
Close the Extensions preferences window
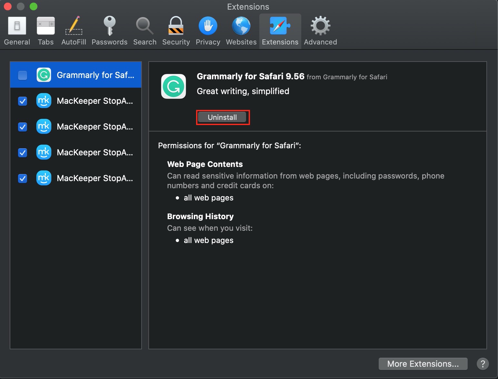point(7,6)
